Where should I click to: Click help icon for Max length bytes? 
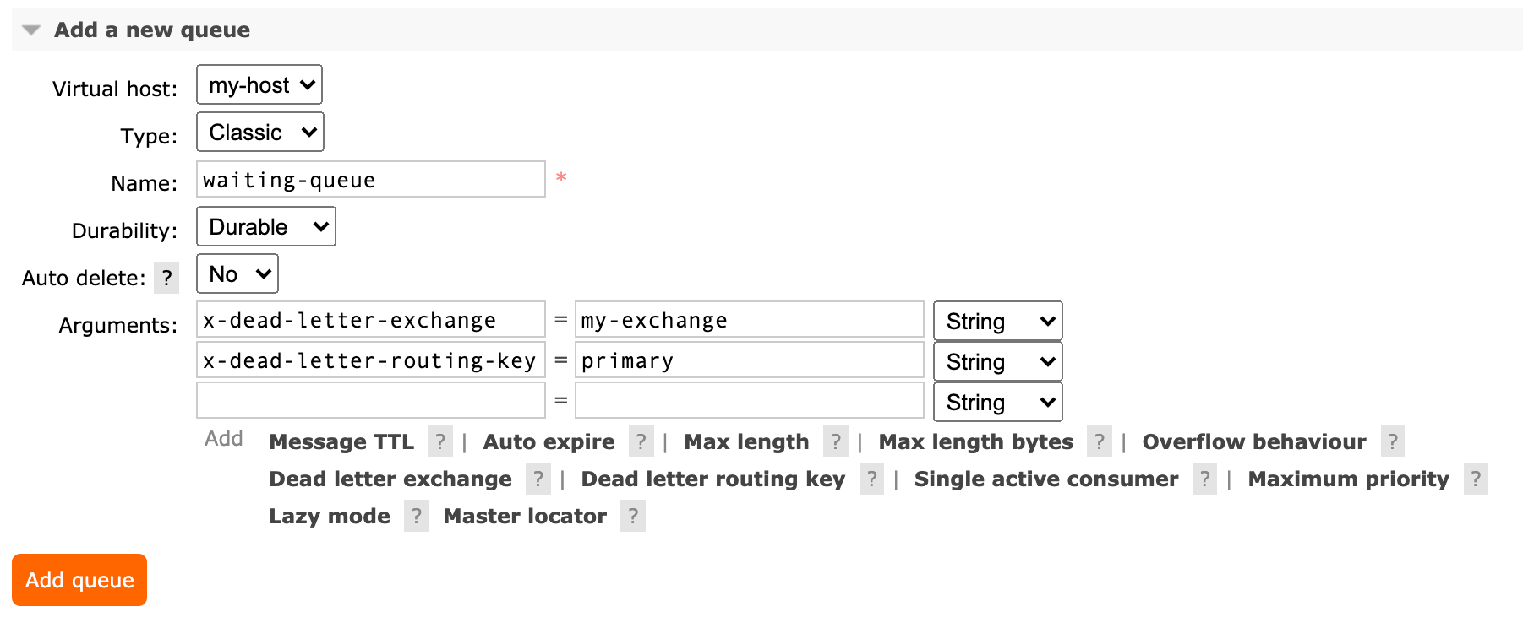1099,441
